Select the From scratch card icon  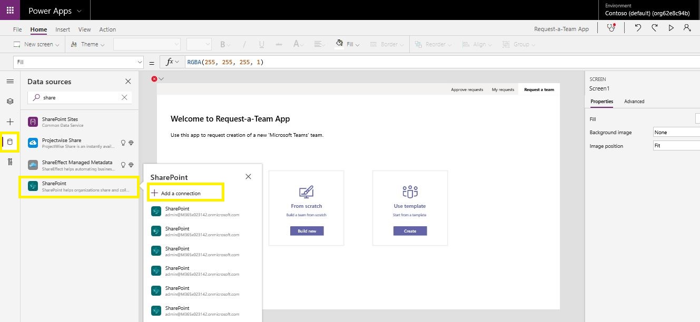click(306, 192)
